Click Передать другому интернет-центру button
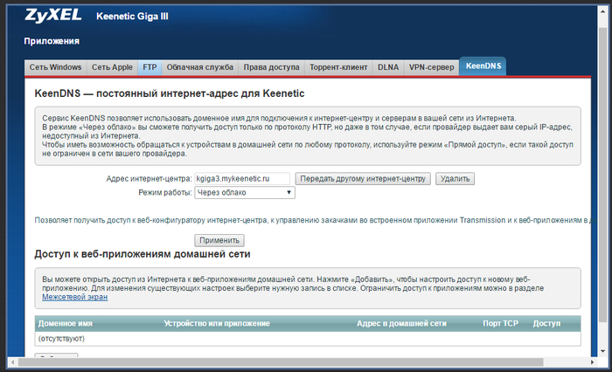This screenshot has width=612, height=372. pos(363,178)
